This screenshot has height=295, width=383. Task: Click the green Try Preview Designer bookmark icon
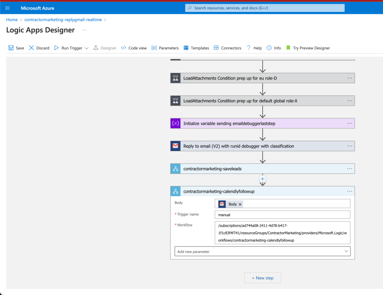click(288, 48)
